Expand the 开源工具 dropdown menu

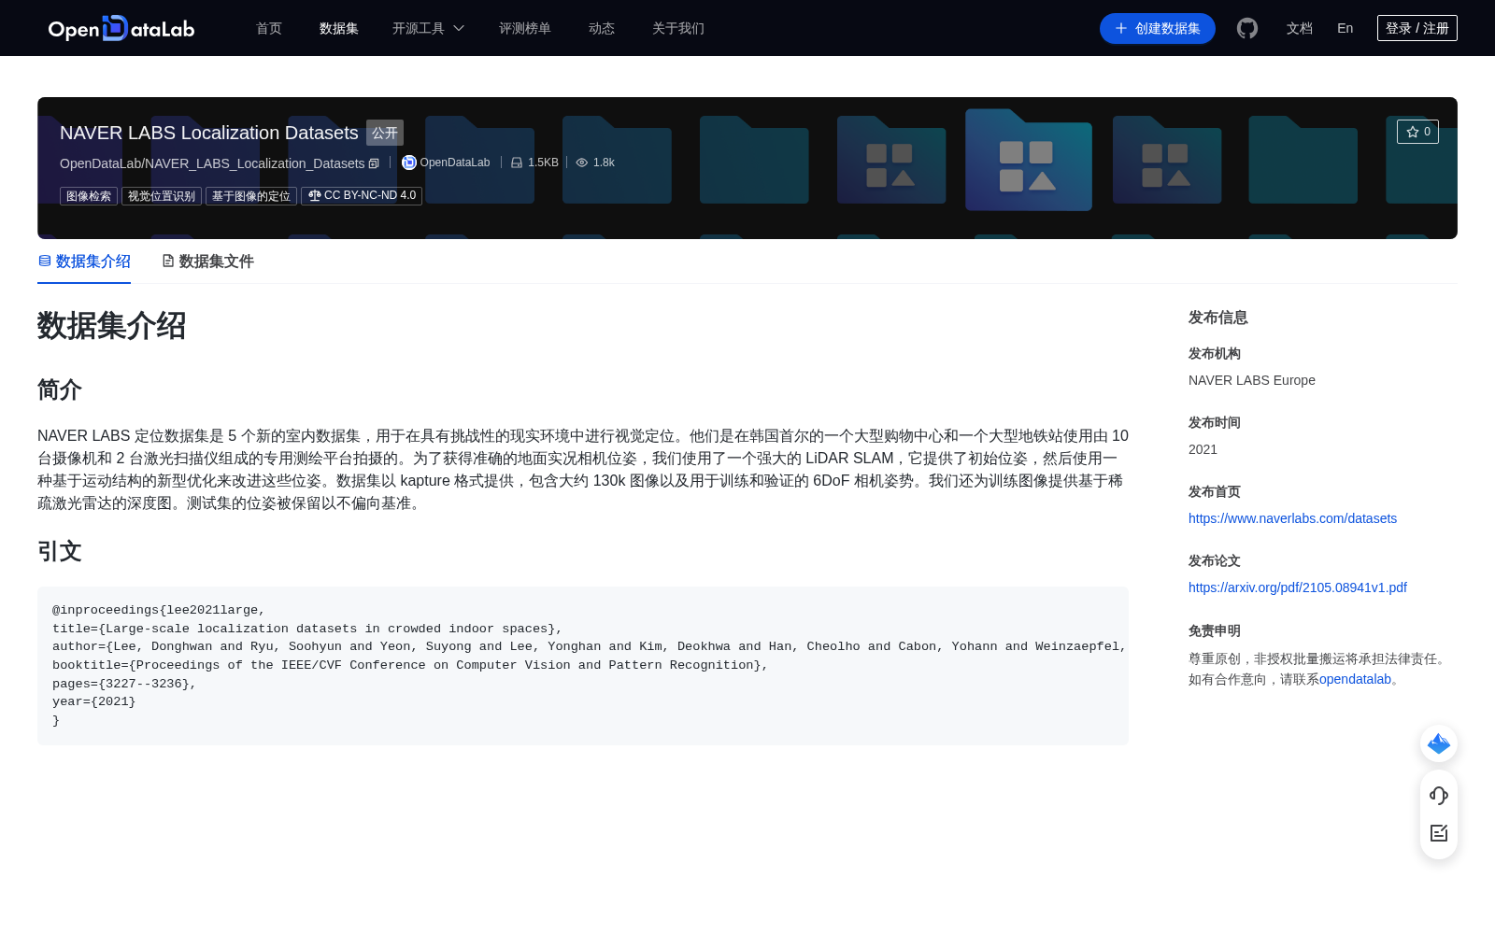428,28
